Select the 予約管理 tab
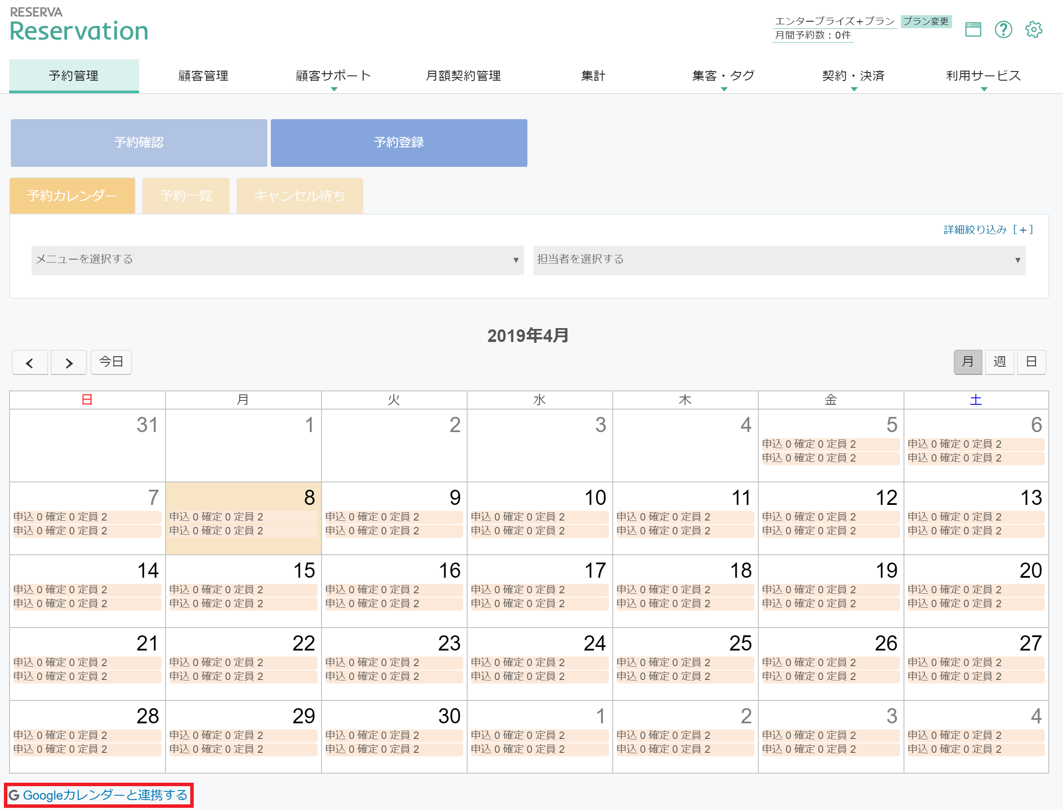The height and width of the screenshot is (810, 1063). (74, 76)
